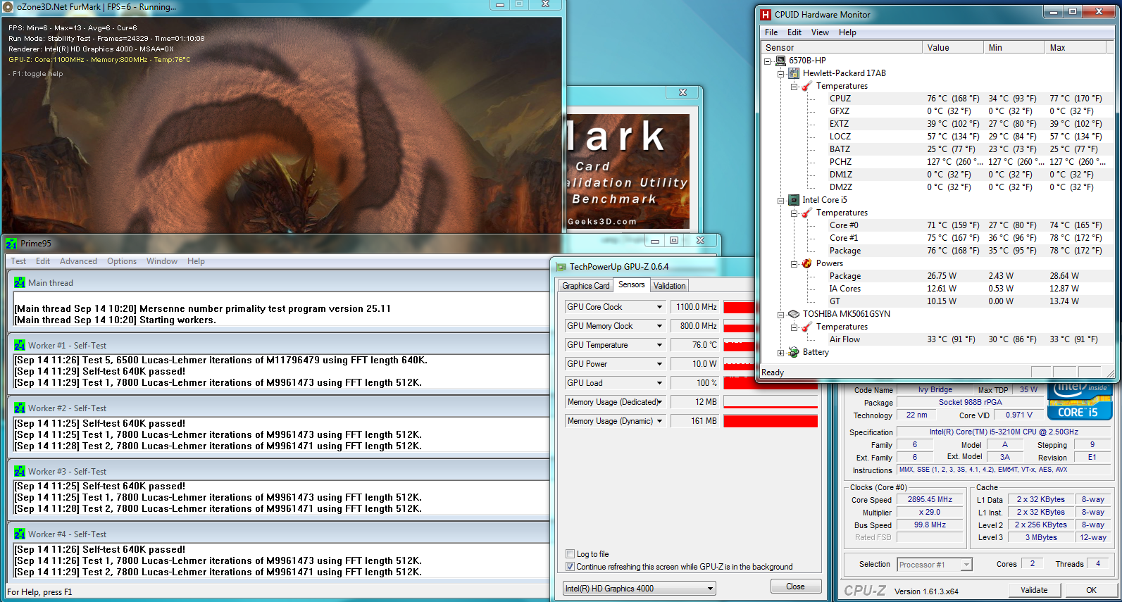
Task: Open the Advanced menu in Prime95
Action: pos(78,261)
